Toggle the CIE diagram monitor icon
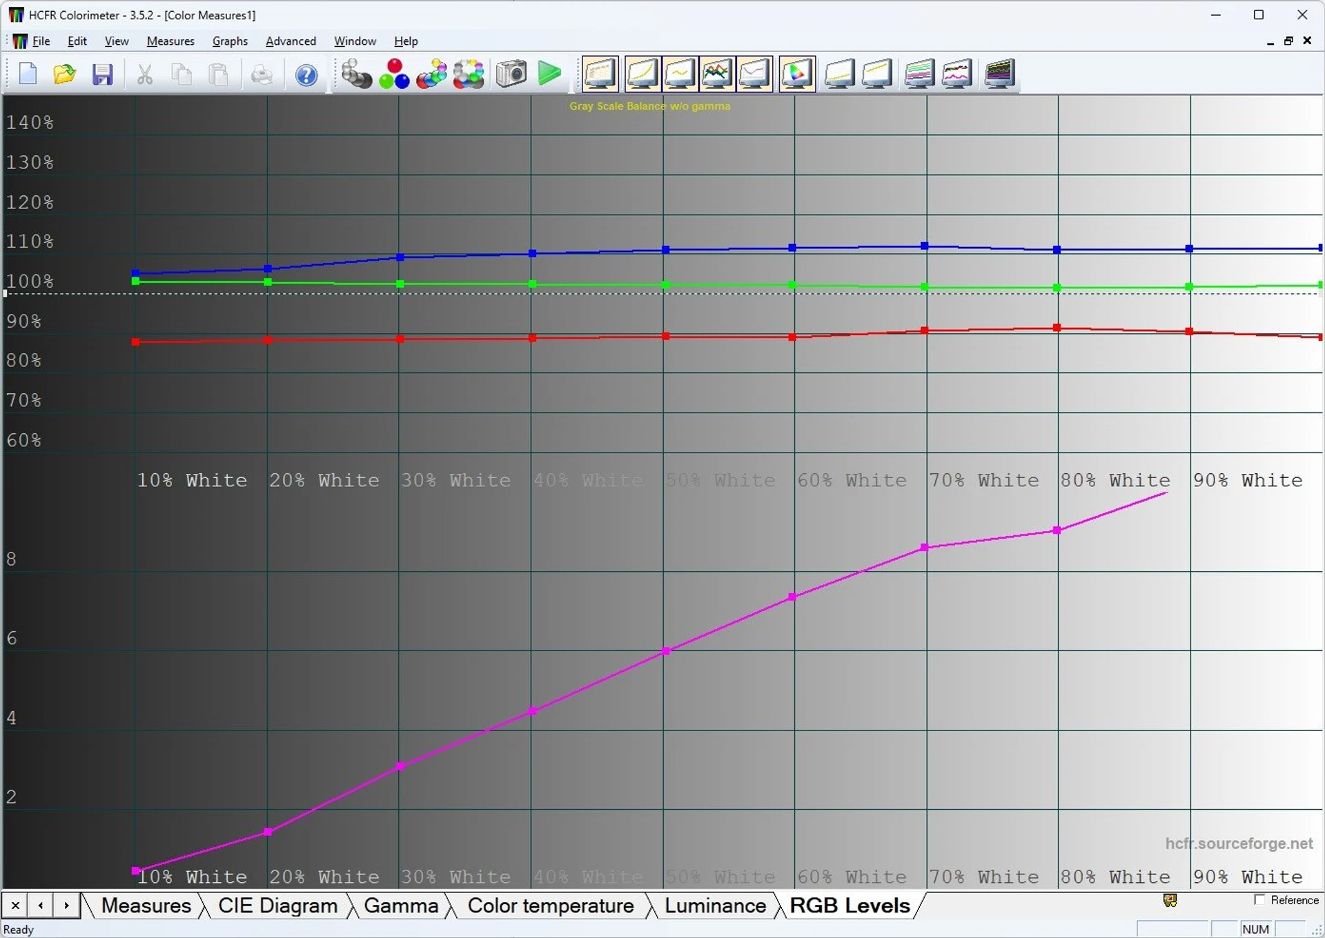This screenshot has height=938, width=1325. click(x=797, y=74)
